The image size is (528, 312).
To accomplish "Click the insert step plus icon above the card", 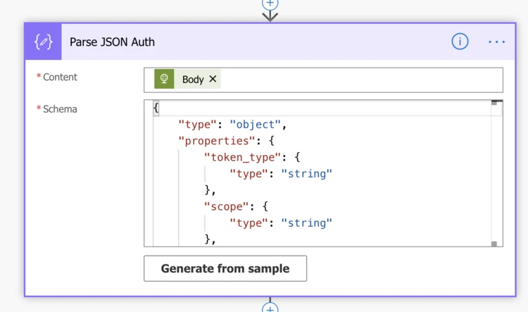I will [270, 3].
